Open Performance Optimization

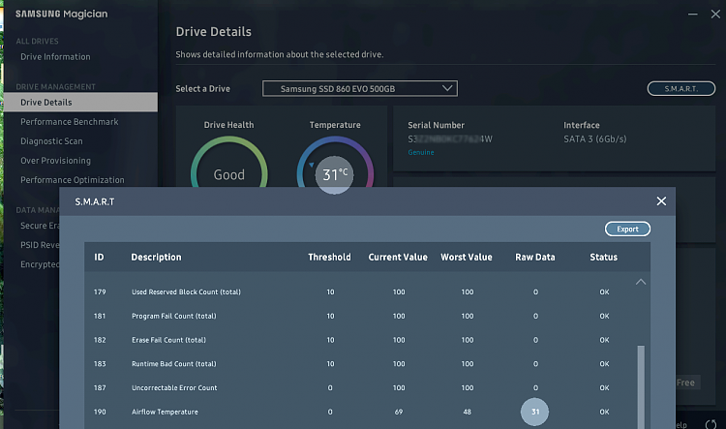tap(73, 180)
